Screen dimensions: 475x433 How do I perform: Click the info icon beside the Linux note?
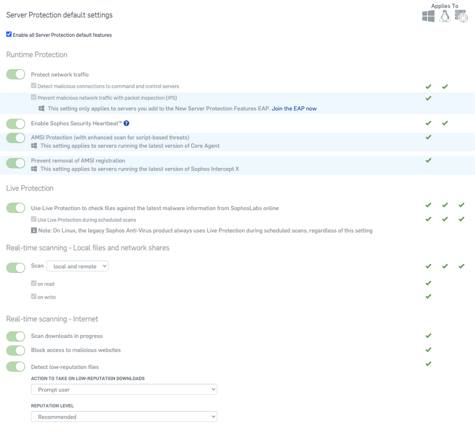[x=33, y=230]
